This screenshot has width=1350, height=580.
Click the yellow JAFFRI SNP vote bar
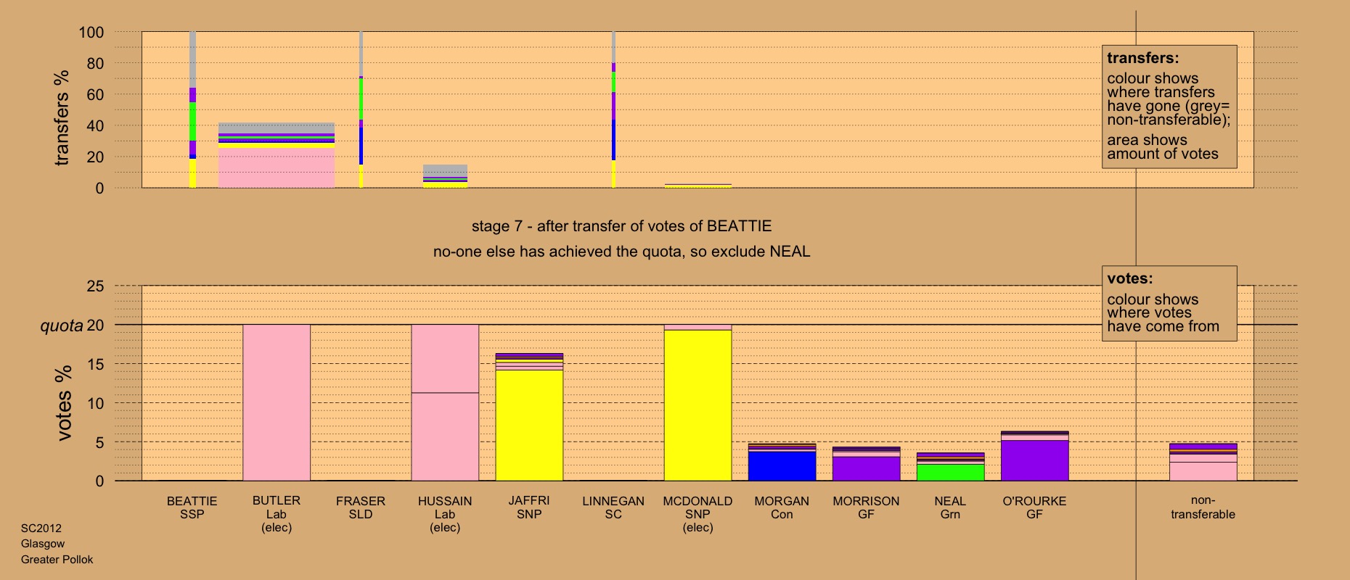[529, 425]
